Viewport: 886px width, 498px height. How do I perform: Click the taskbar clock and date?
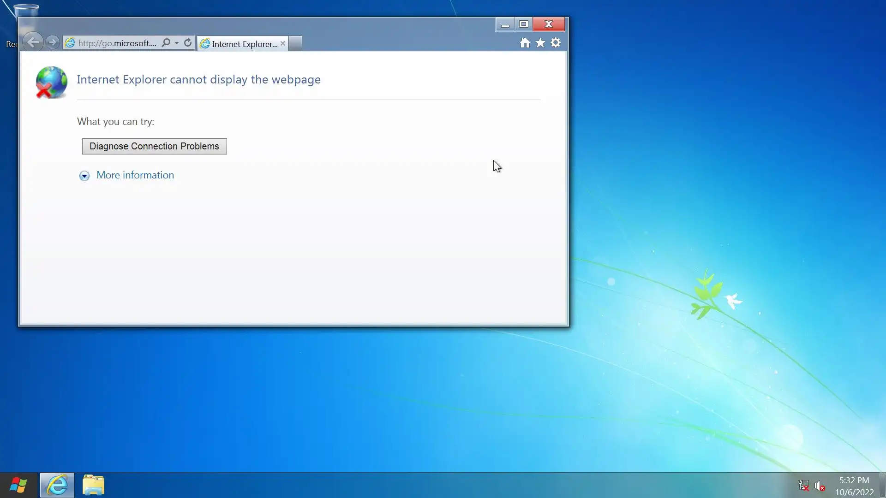pos(854,486)
